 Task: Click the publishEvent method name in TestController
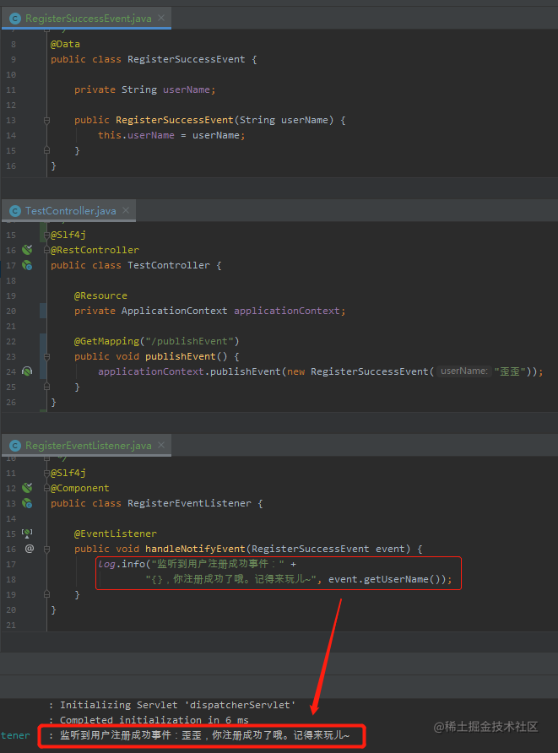click(x=181, y=356)
